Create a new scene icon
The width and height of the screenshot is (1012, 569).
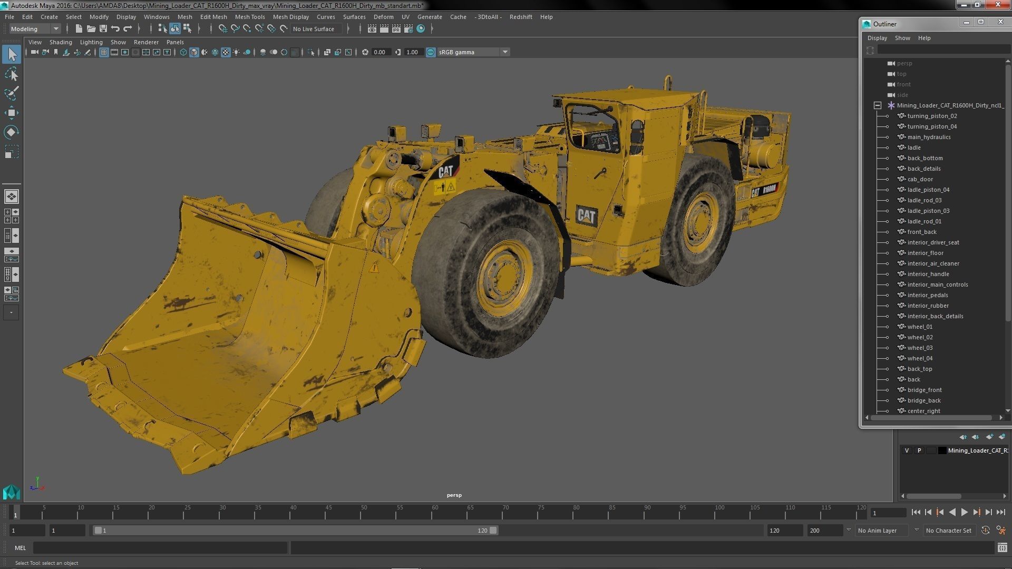click(79, 29)
